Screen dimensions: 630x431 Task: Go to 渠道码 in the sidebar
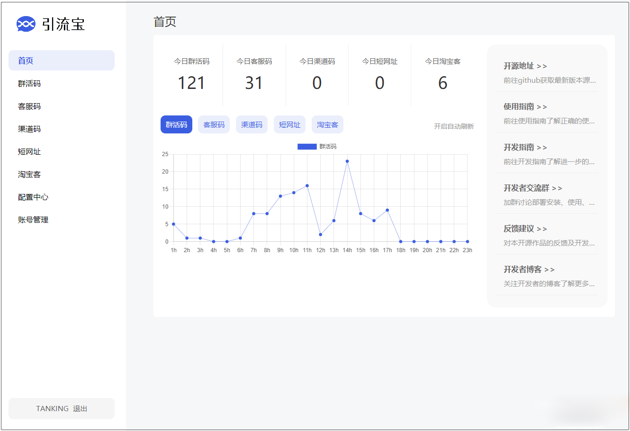pyautogui.click(x=29, y=129)
